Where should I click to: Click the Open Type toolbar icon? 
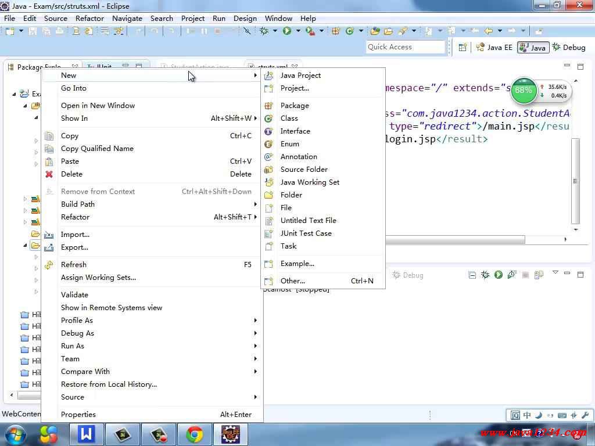point(375,31)
